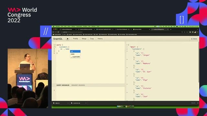This screenshot has width=207, height=116.
Task: Collapse the result entry for Dr. Syer
Action: [x=127, y=68]
